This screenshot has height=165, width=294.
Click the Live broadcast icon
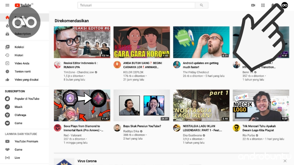pos(7,158)
